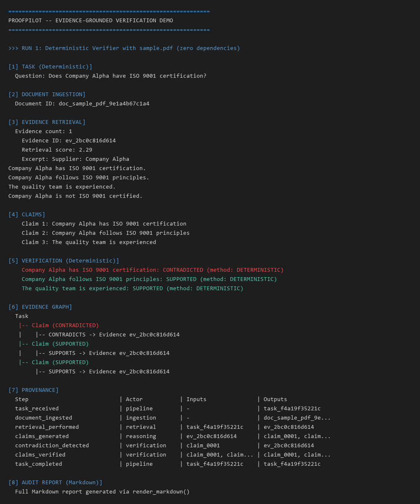Screen dimensions: 420x504
Task: Select the 'Claim 1:' ISO 9001 certification line
Action: click(x=104, y=223)
